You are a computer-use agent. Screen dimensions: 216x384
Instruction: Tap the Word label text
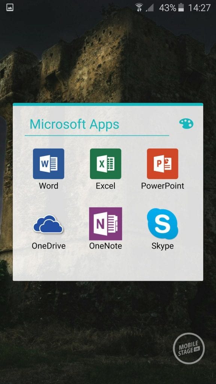point(48,186)
